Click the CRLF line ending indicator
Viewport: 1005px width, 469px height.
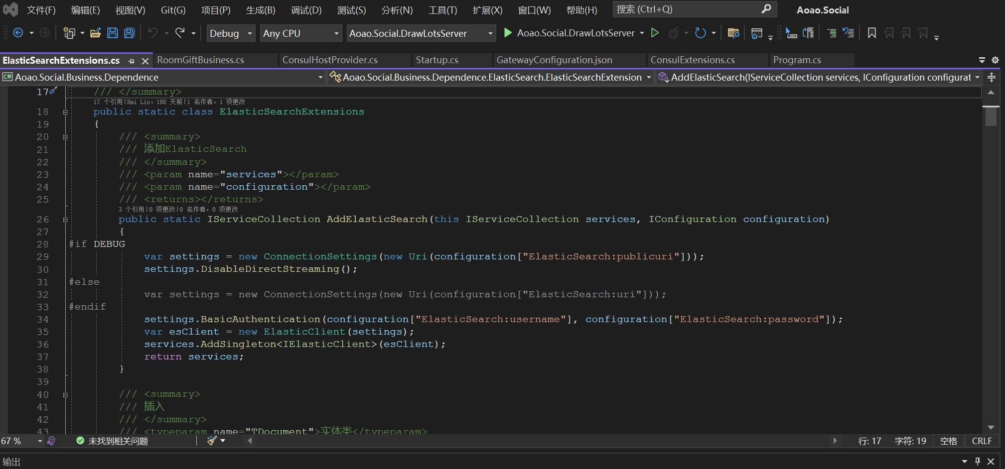coord(982,441)
